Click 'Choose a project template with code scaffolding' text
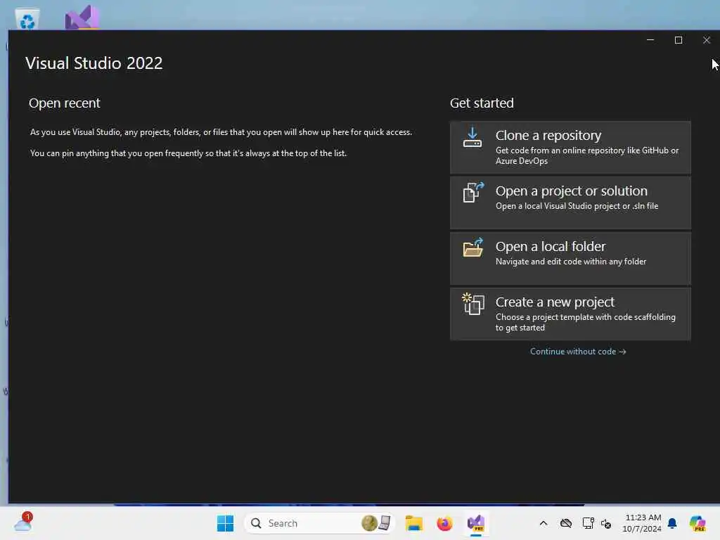The height and width of the screenshot is (540, 720). (x=586, y=322)
